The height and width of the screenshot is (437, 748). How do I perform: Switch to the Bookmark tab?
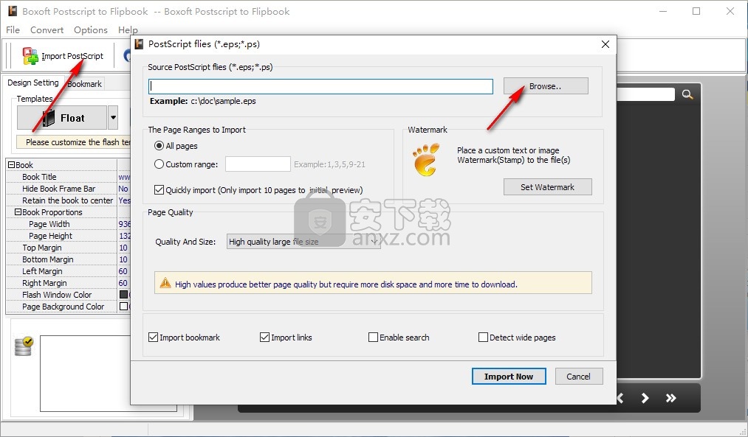84,84
